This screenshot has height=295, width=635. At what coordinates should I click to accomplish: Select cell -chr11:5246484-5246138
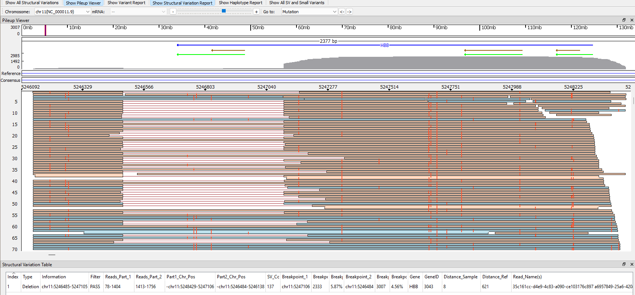240,287
